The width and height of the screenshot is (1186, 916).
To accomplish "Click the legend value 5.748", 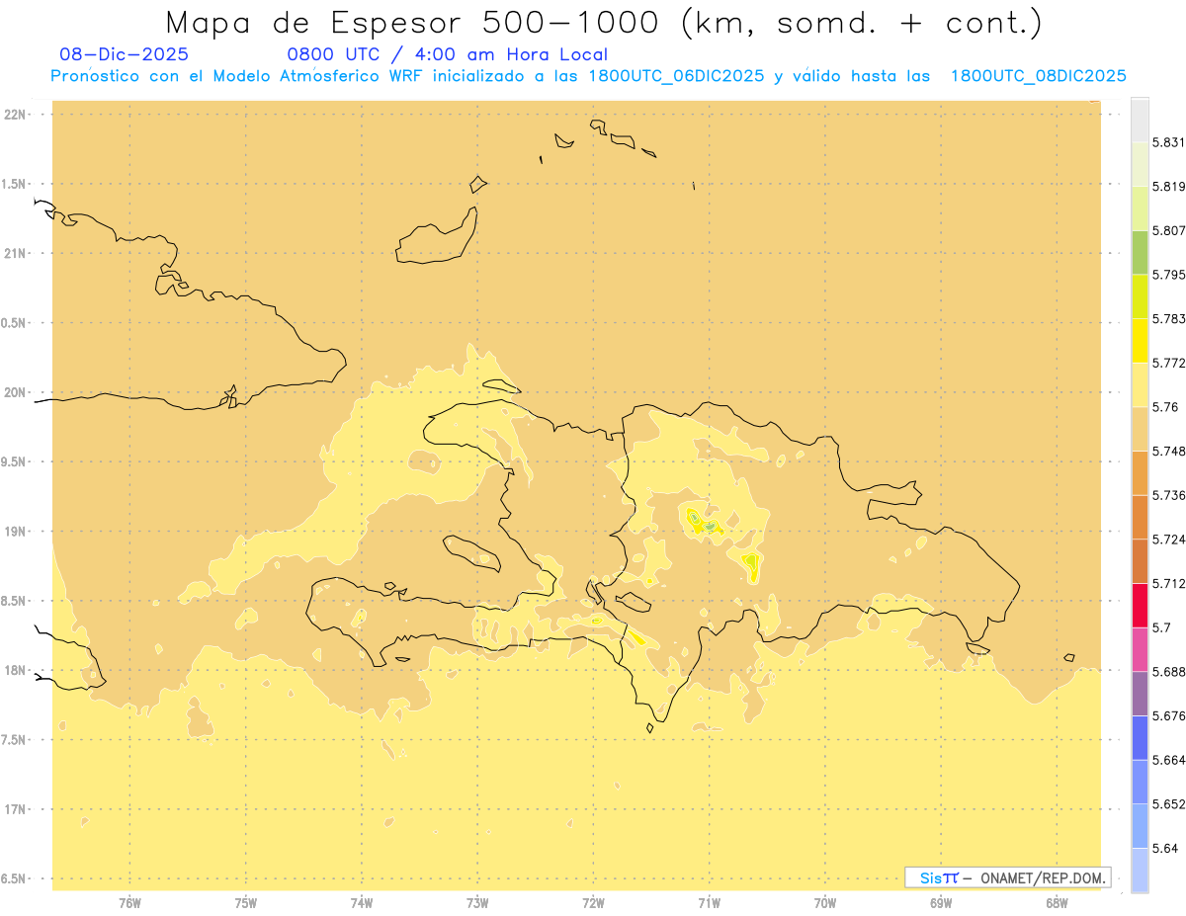I will (1169, 452).
